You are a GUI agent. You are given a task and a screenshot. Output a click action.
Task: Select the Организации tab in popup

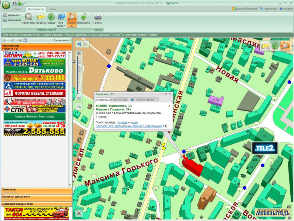point(121,100)
